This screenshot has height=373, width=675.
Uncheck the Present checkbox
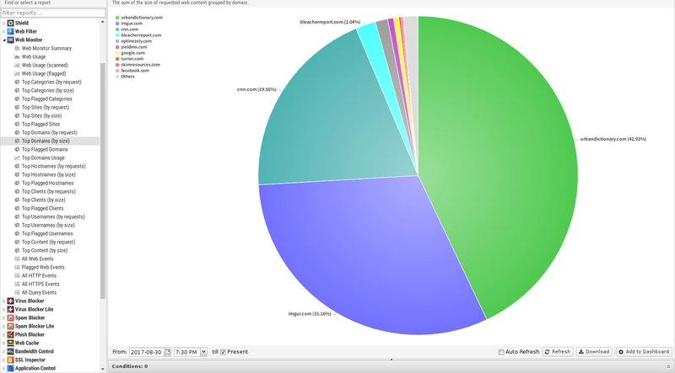click(223, 351)
